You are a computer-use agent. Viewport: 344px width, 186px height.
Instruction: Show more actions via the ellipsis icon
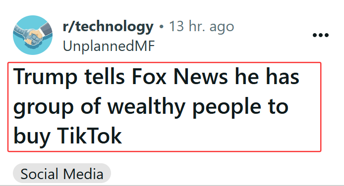tap(321, 35)
